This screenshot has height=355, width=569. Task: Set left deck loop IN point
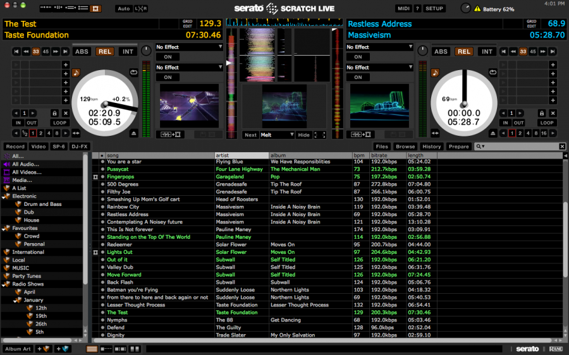coord(18,123)
